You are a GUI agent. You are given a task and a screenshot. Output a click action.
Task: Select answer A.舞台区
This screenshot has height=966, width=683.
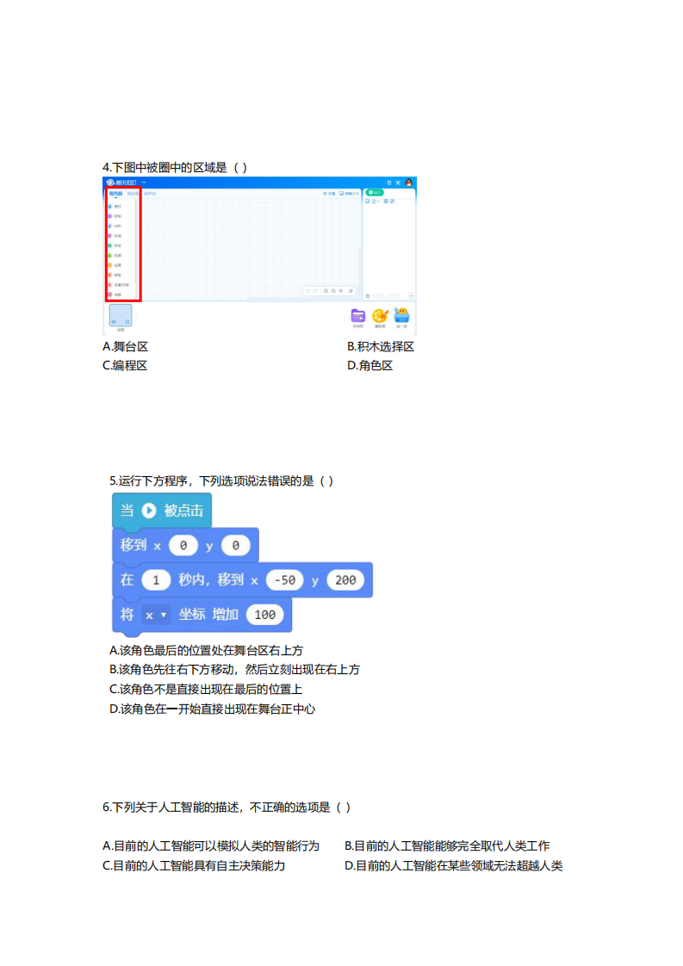pyautogui.click(x=125, y=346)
